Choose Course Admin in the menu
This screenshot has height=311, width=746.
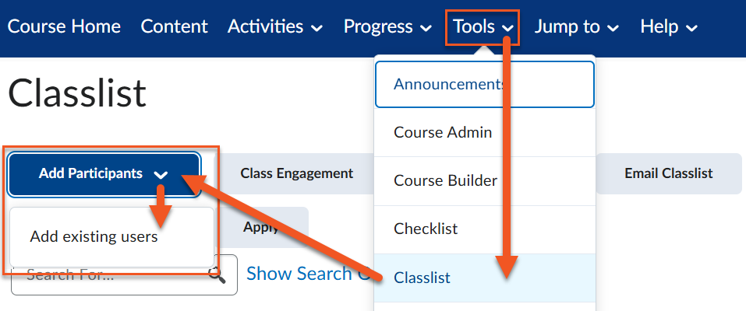(x=443, y=132)
